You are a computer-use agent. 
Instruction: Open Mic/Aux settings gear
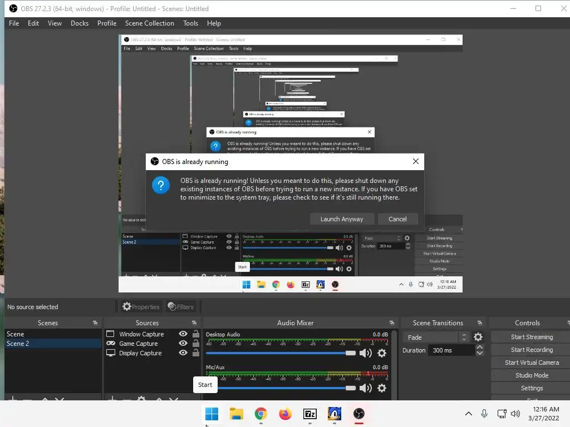382,388
